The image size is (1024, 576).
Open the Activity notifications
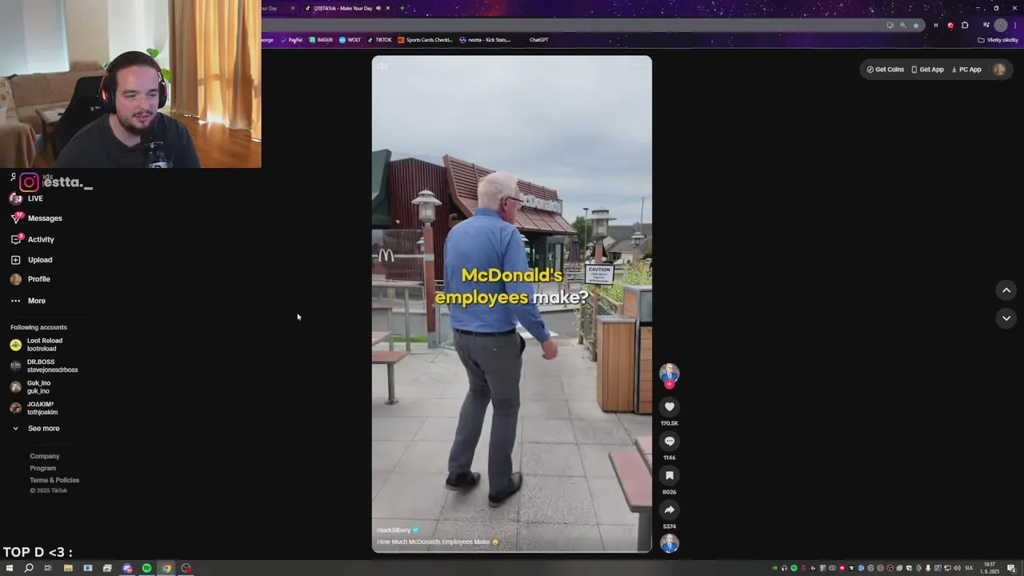(x=32, y=239)
